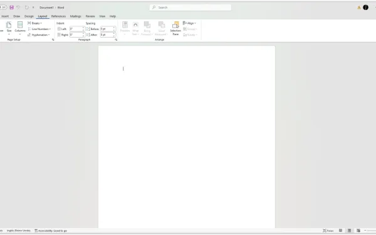Open the Paragraph dialog launcher
Screen dimensions: 376x235
[116, 40]
